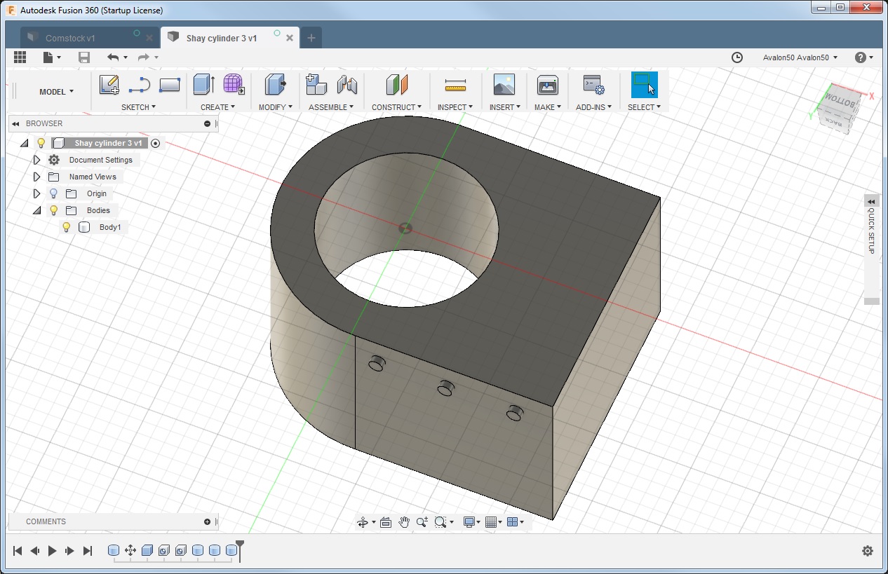The image size is (888, 574).
Task: Select the Rectangle sketch tool
Action: click(x=170, y=85)
